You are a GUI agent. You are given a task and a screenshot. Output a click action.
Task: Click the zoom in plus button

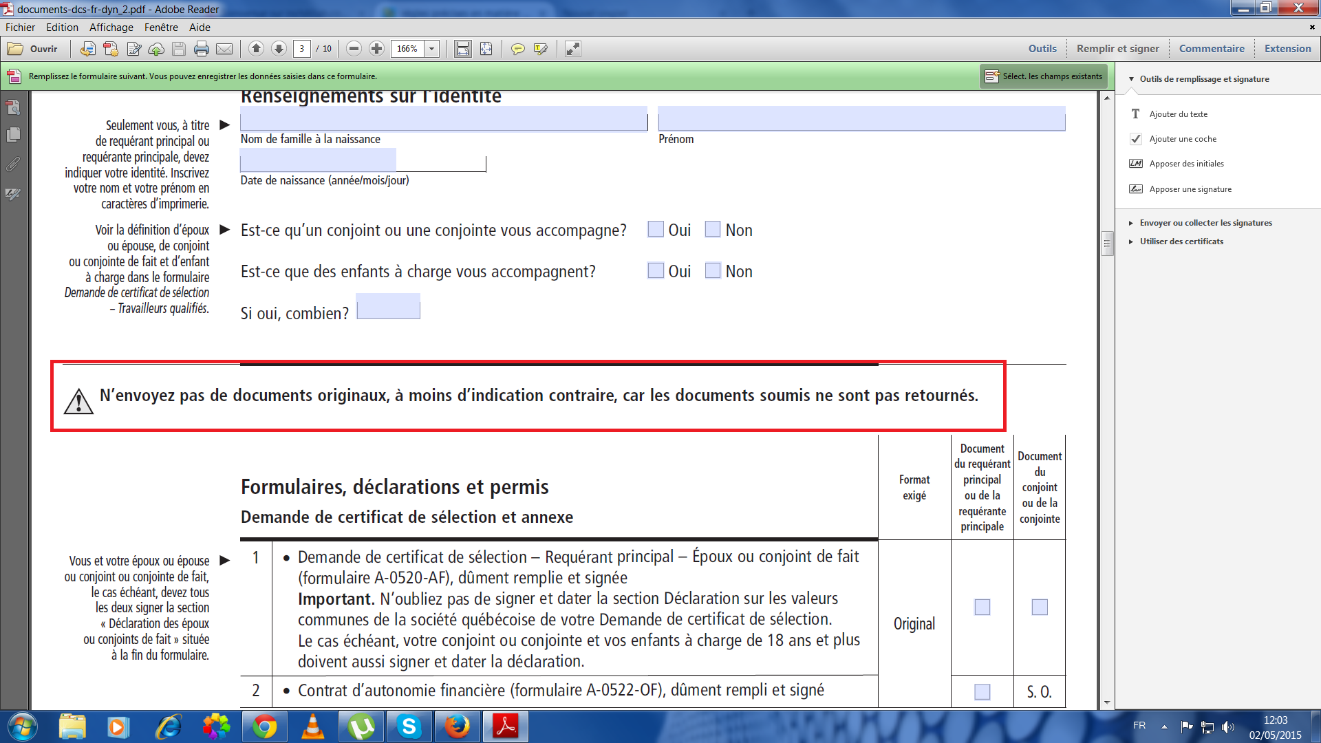(376, 49)
